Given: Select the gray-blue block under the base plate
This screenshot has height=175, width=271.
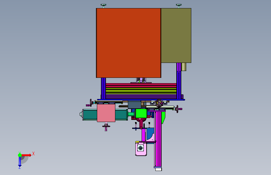Looking at the screenshot, I should point(134,105).
